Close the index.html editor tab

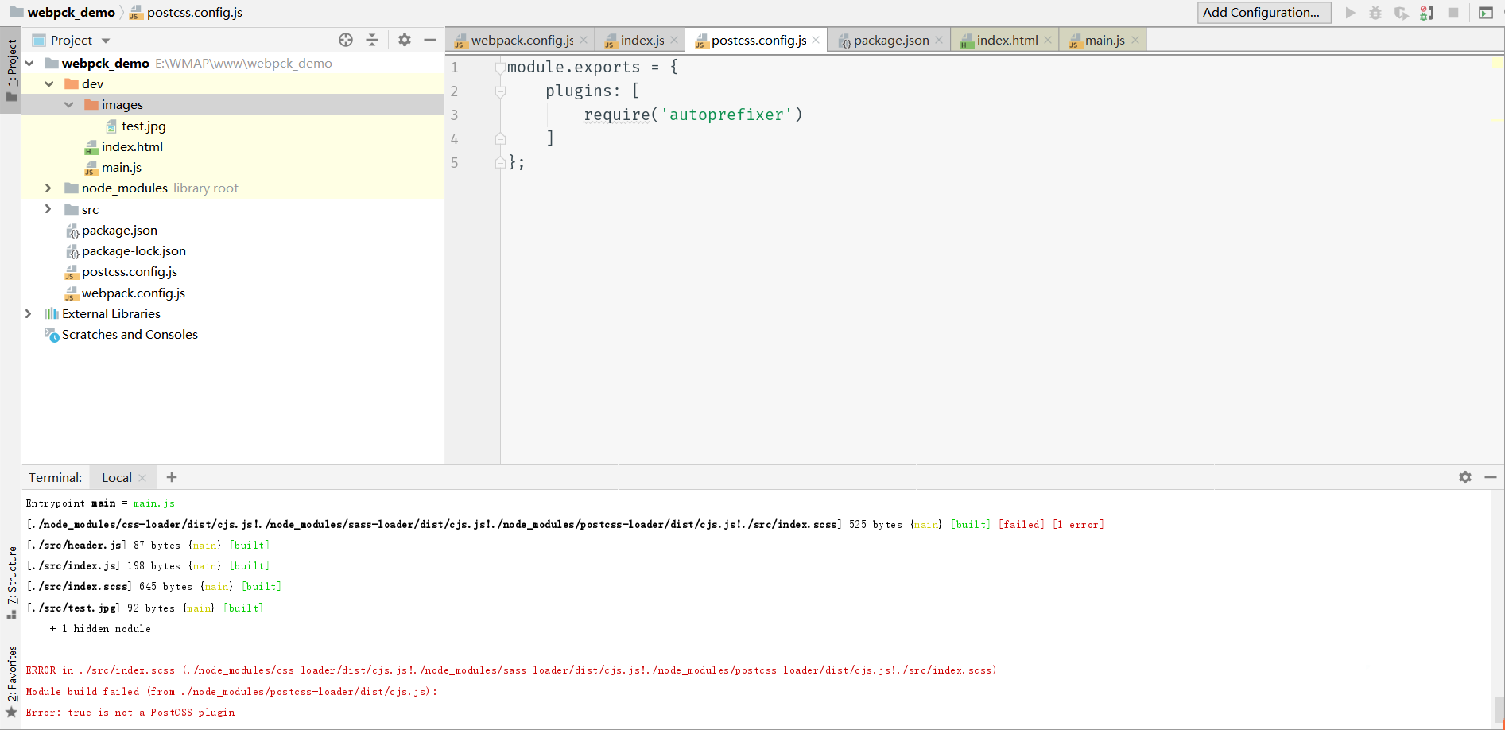tap(1048, 40)
